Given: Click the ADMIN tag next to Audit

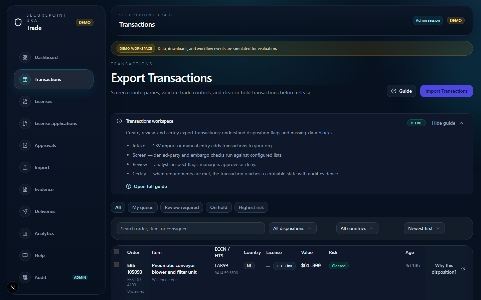Looking at the screenshot, I should tap(80, 277).
